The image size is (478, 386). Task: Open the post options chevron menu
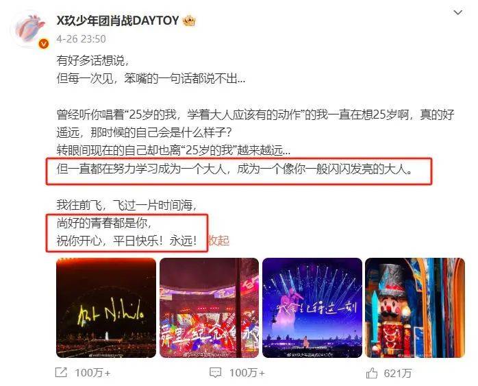458,13
